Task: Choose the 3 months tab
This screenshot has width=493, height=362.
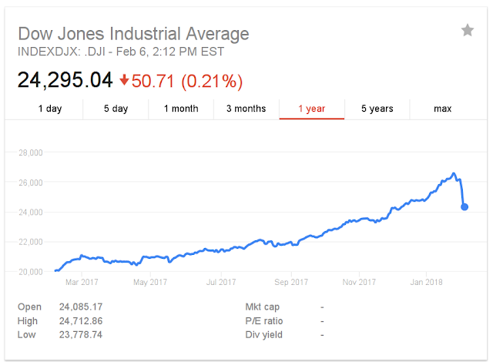Action: click(246, 109)
